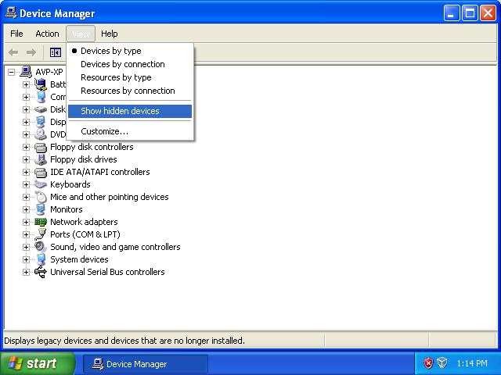Expand the Floppy disk controllers node
This screenshot has width=501, height=375.
coord(26,148)
